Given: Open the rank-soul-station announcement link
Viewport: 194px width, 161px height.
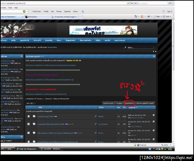Looking at the screenshot, I should pyautogui.click(x=51, y=65).
